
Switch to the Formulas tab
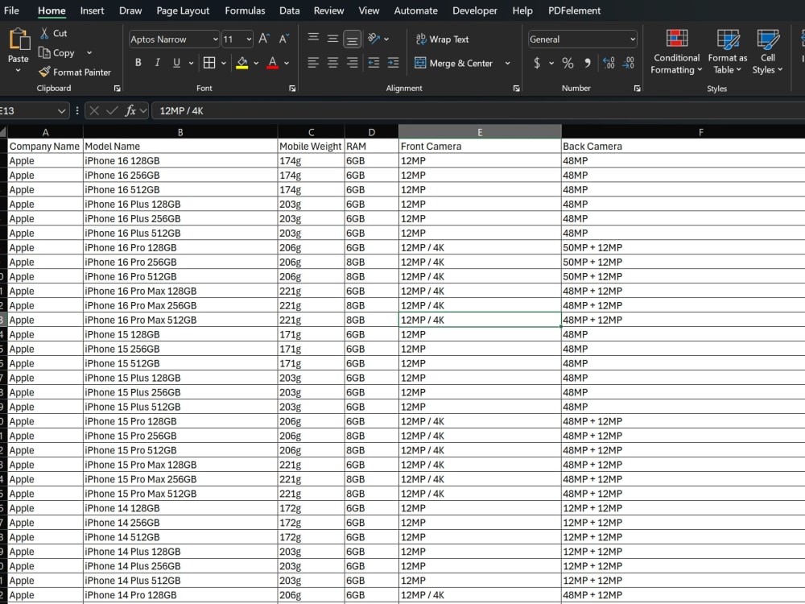pos(245,10)
